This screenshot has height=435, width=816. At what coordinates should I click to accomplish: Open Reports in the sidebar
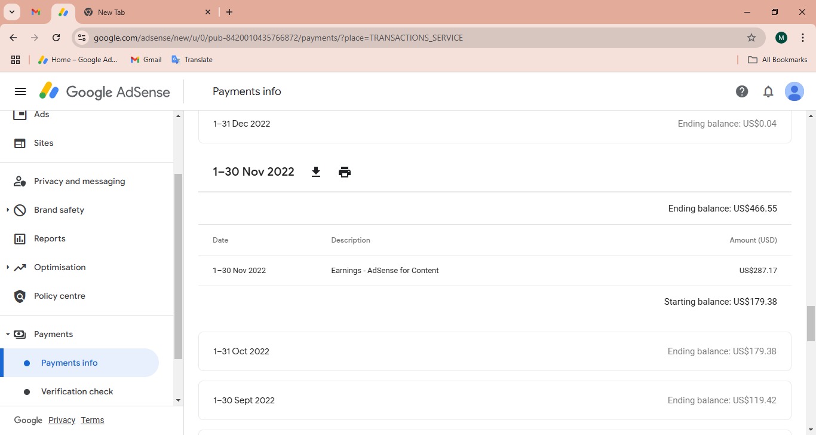click(x=50, y=238)
